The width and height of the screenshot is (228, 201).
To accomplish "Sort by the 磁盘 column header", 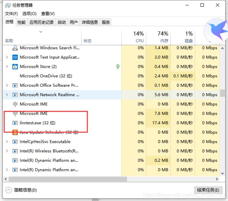I will coord(183,37).
